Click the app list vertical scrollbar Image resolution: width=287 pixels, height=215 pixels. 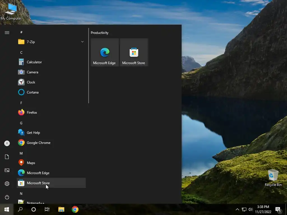click(89, 66)
